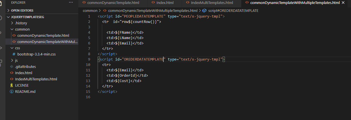Collapse the JQUERYTEMPLATESEG root folder

[x=27, y=17]
